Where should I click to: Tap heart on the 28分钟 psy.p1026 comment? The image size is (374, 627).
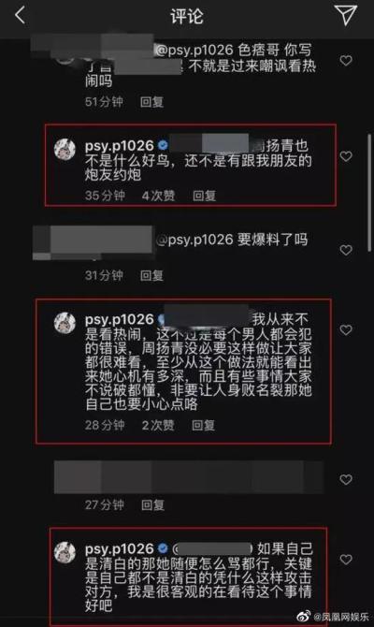coord(346,330)
